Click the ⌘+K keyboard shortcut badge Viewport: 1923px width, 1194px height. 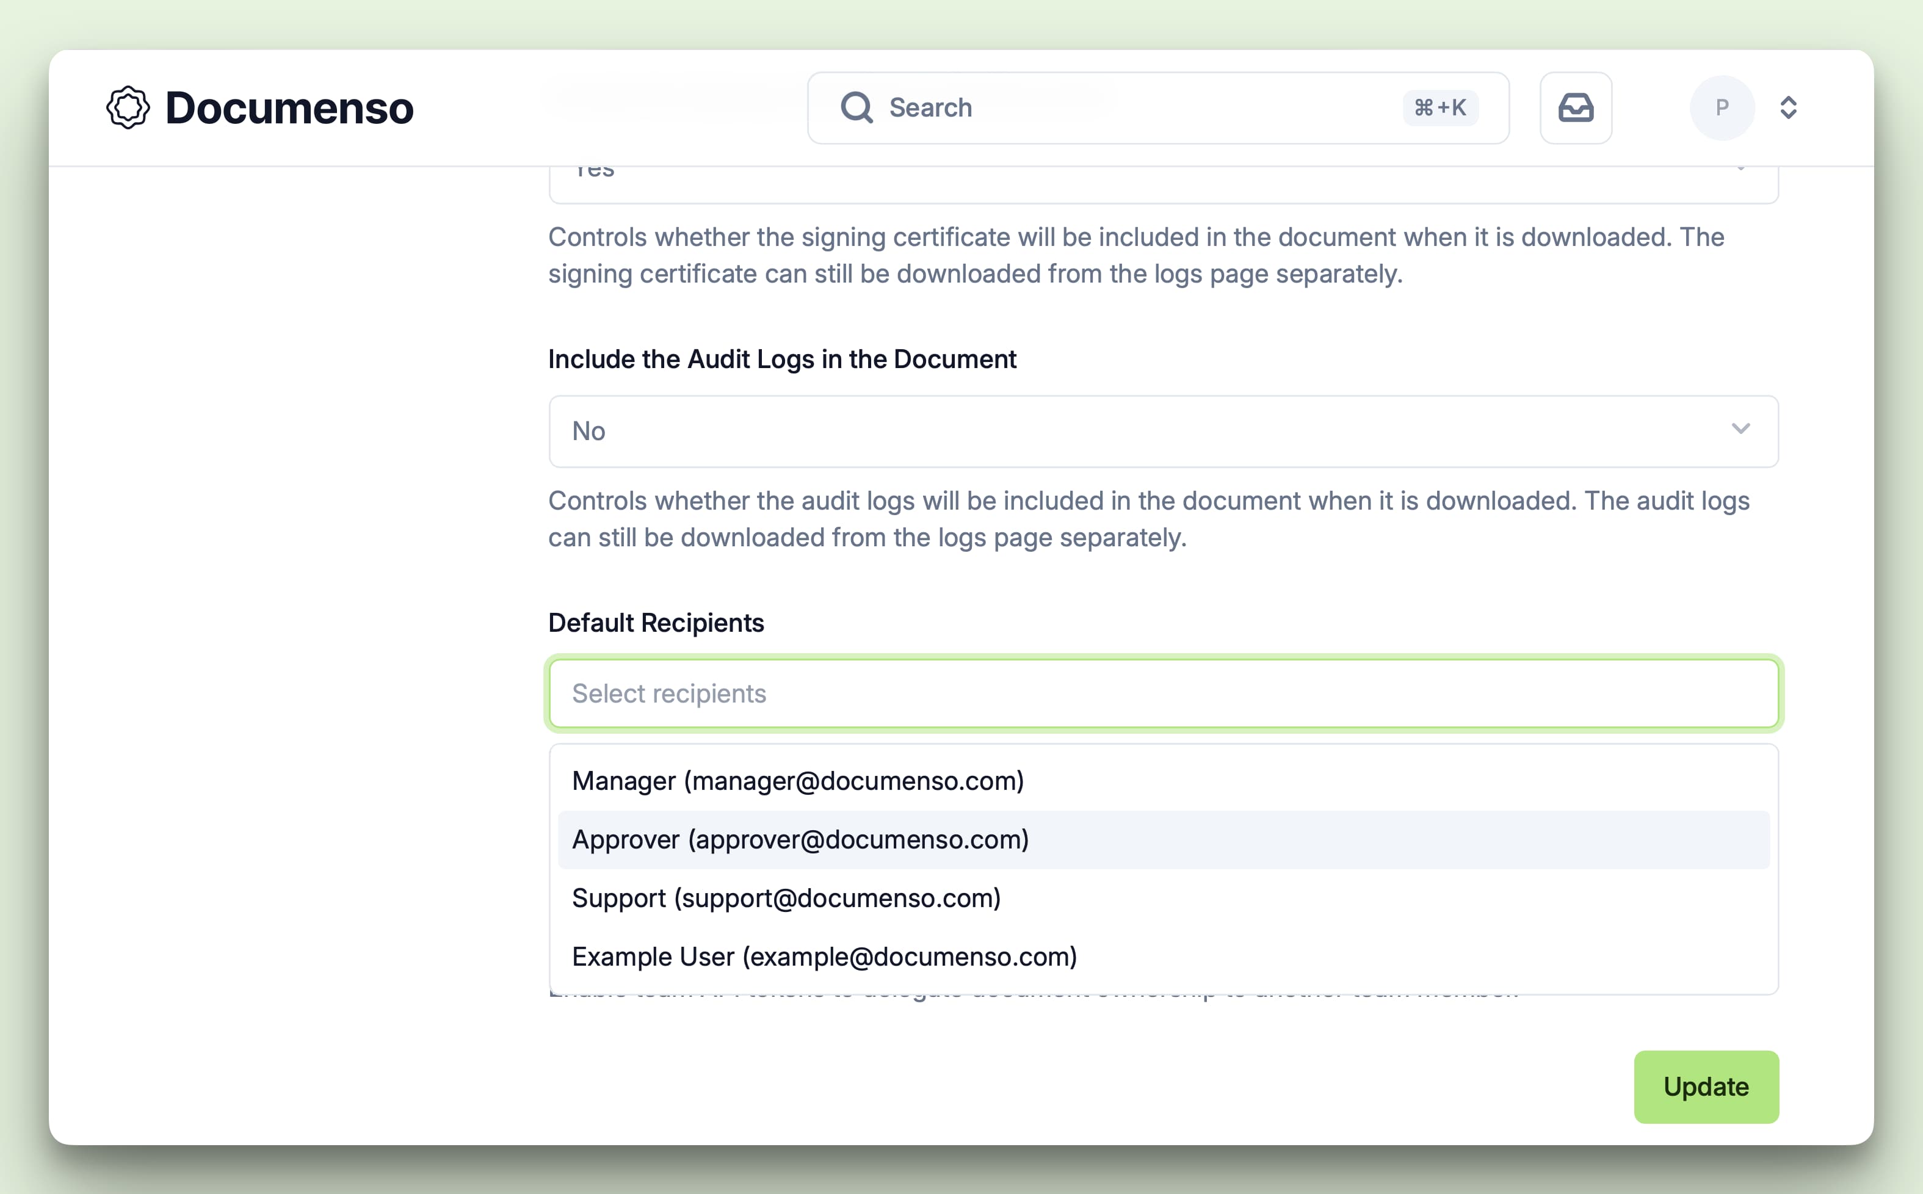point(1440,107)
